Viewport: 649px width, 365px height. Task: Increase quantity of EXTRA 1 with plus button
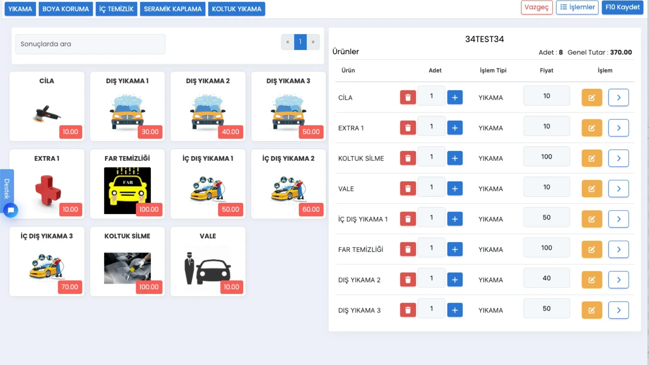pyautogui.click(x=455, y=127)
